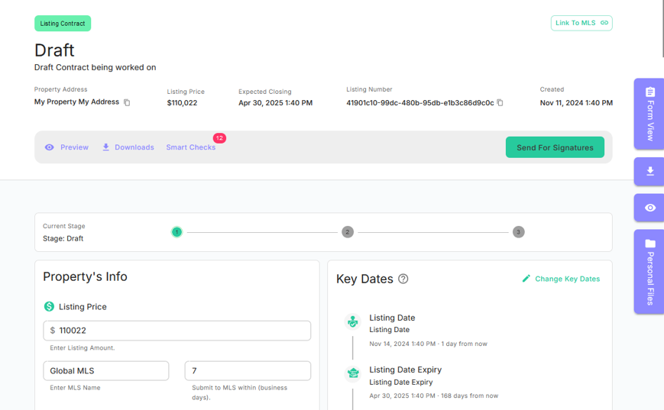664x410 pixels.
Task: Click the Send For Signatures button
Action: click(x=555, y=147)
